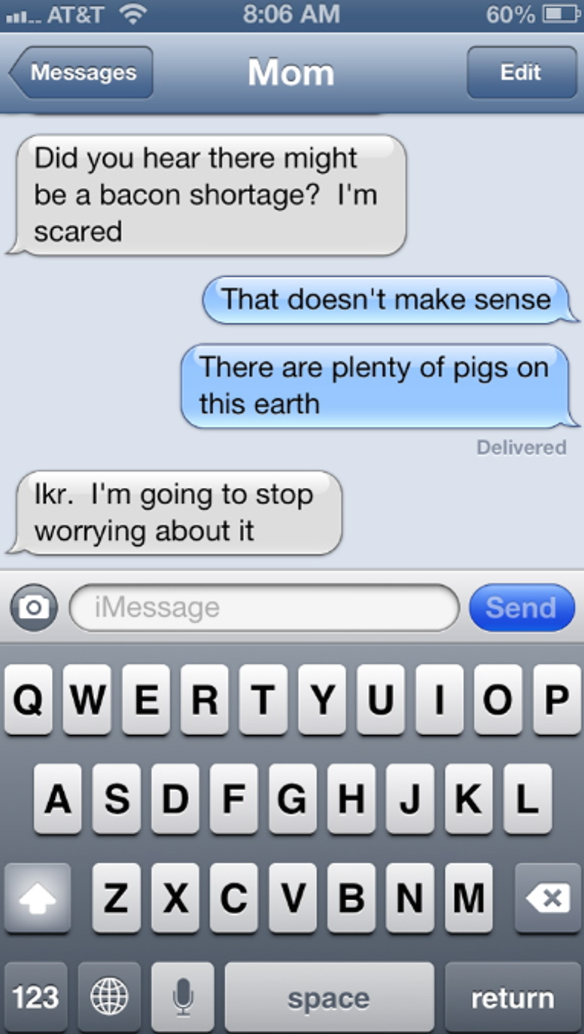Tap the bacon shortage message bubble

click(207, 195)
